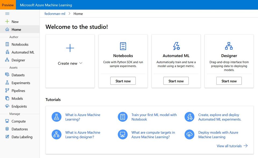The width and height of the screenshot is (258, 158).
Task: Click the 'Welcome to the studio!' heading
Action: (x=77, y=27)
